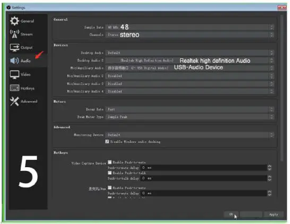Open the Video settings section
Image resolution: width=290 pixels, height=224 pixels.
tap(28, 74)
